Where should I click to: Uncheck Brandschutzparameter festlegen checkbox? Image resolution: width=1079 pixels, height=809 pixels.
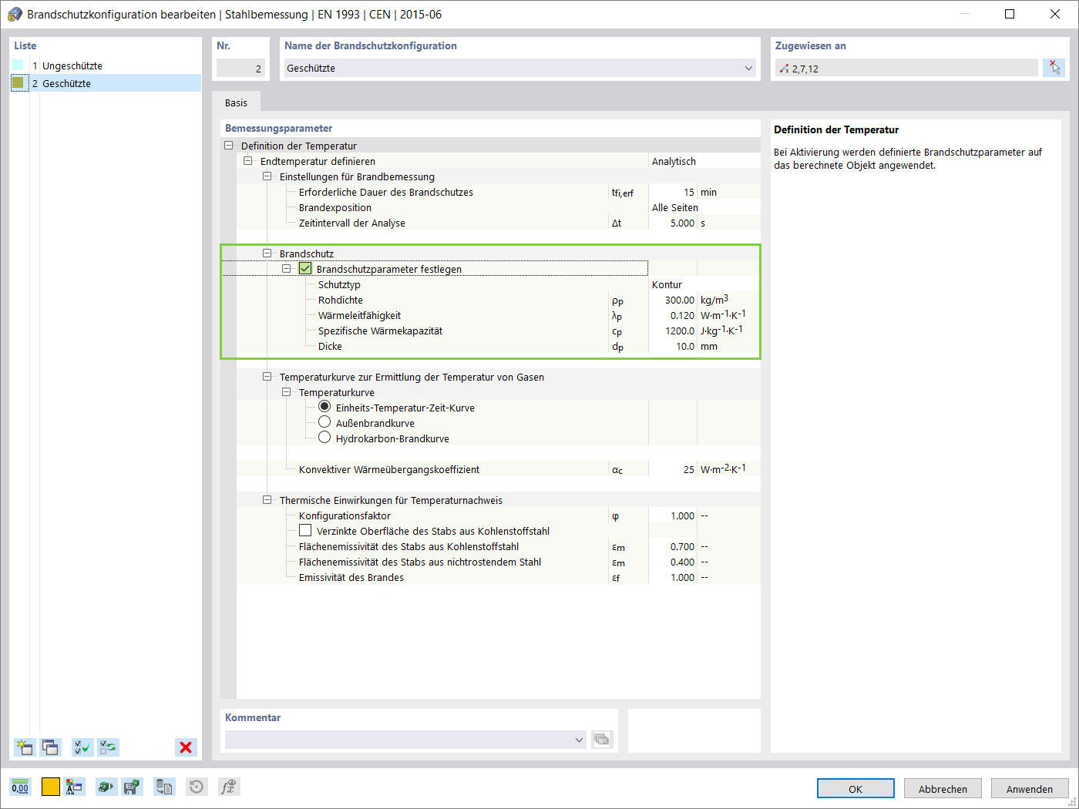305,269
